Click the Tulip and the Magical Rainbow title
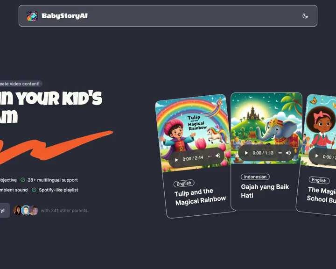Viewport: 336px width, 269px height. [200, 197]
